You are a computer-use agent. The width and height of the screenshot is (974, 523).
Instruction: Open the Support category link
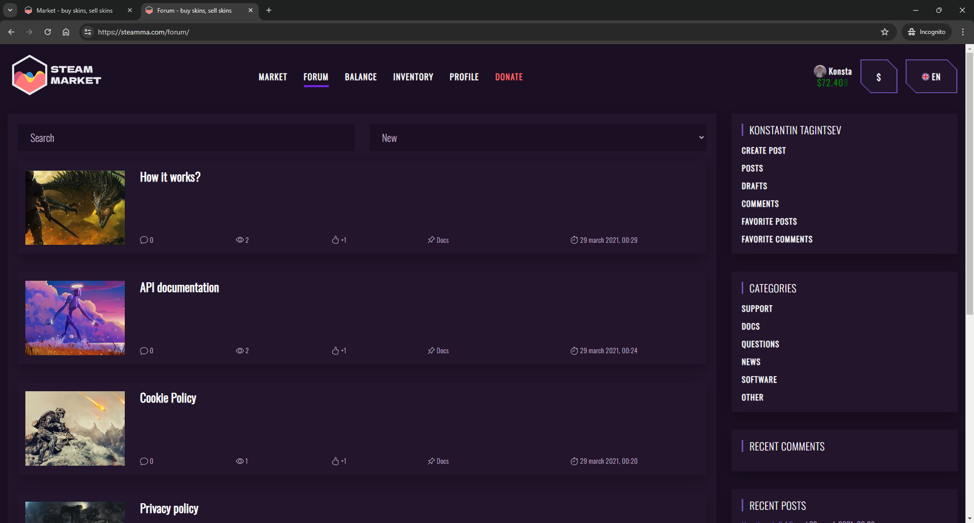(x=757, y=309)
